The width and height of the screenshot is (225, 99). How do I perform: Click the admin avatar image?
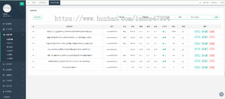coord(7,8)
